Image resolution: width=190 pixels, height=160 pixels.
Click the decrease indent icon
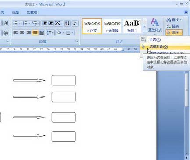coord(44,23)
